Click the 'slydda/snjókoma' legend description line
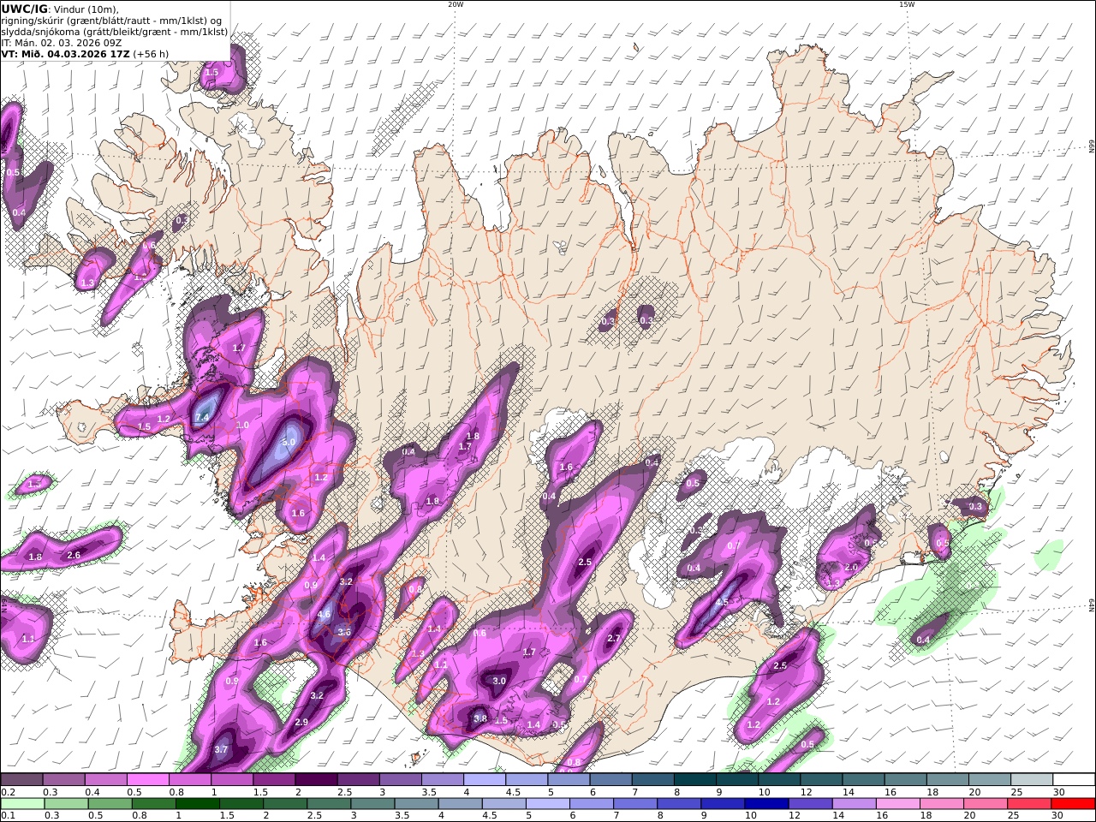 coord(115,31)
